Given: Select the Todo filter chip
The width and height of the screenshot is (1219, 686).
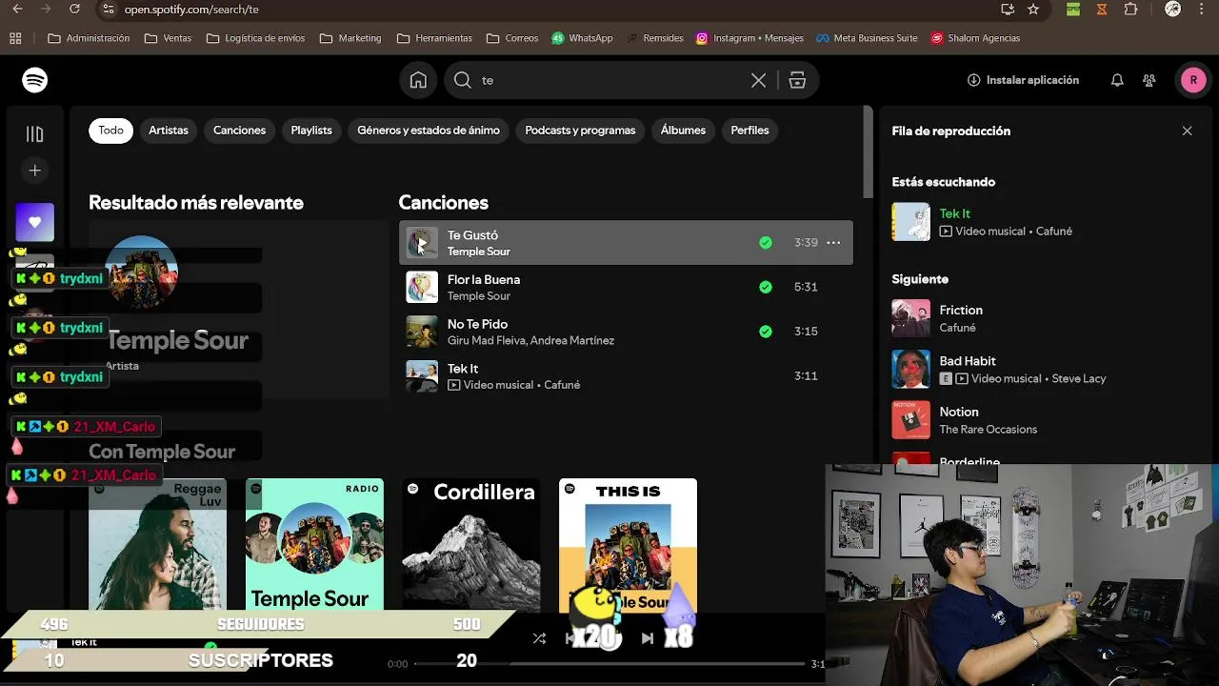Looking at the screenshot, I should [110, 131].
